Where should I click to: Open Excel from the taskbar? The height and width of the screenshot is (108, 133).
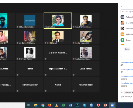coord(64,105)
